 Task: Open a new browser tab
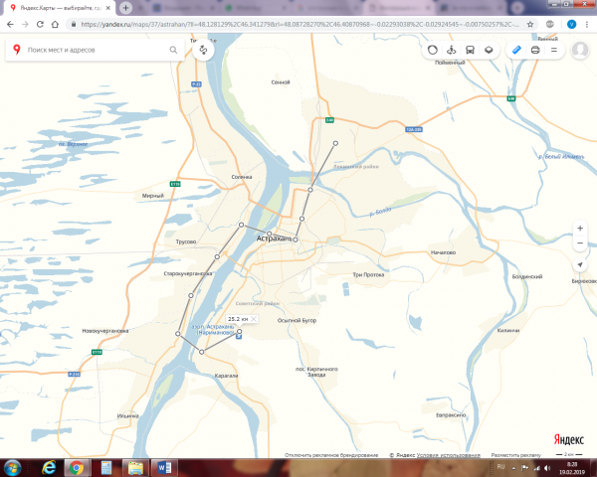tap(126, 7)
